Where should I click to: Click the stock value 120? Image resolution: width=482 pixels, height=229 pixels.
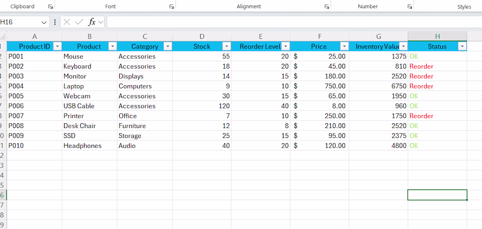[x=202, y=106]
